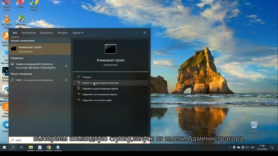Open the Windows Start menu
The height and width of the screenshot is (156, 278).
(x=4, y=147)
